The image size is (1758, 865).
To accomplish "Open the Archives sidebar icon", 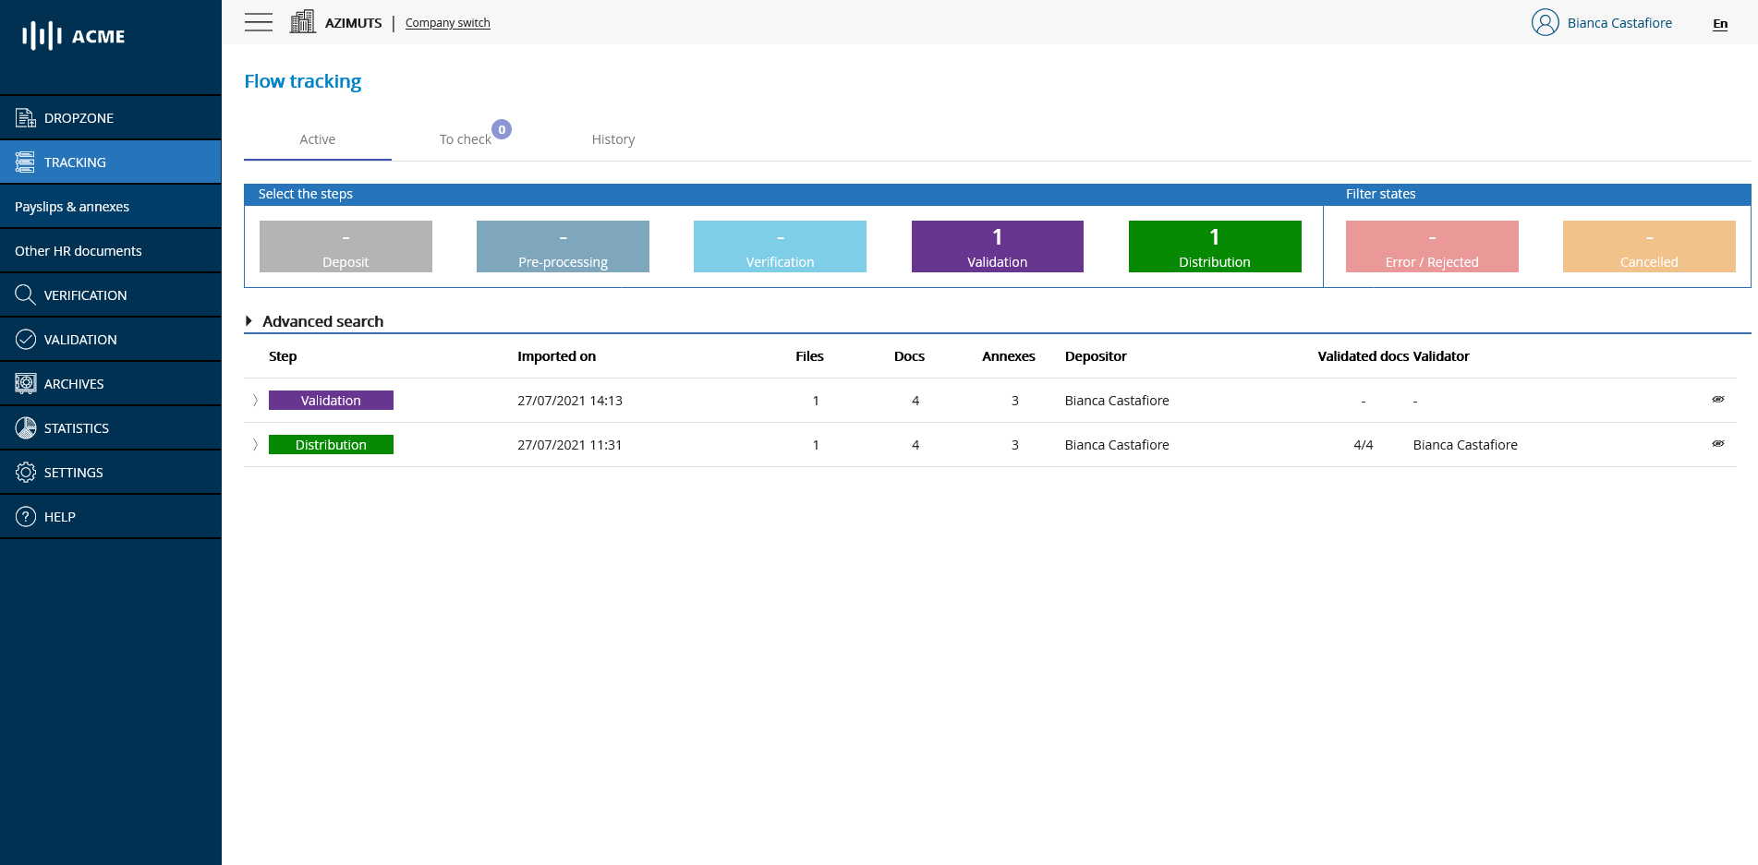I will point(25,383).
